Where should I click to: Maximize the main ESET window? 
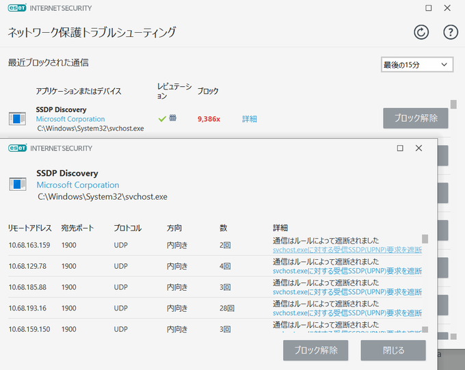tap(428, 8)
